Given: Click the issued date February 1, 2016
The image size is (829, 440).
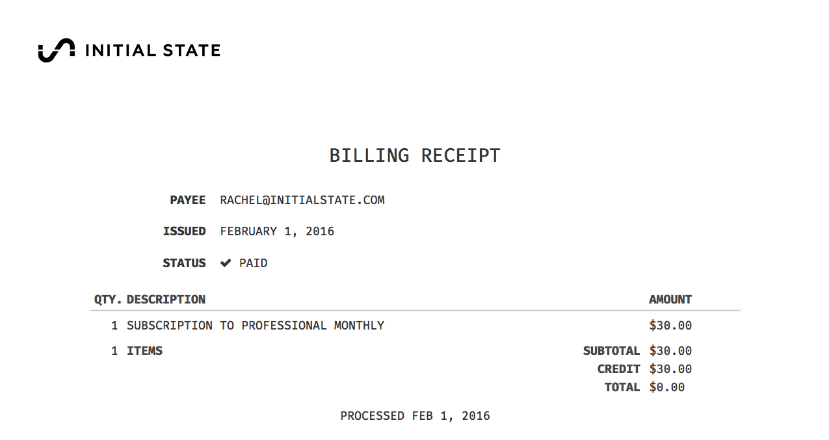Looking at the screenshot, I should 277,231.
